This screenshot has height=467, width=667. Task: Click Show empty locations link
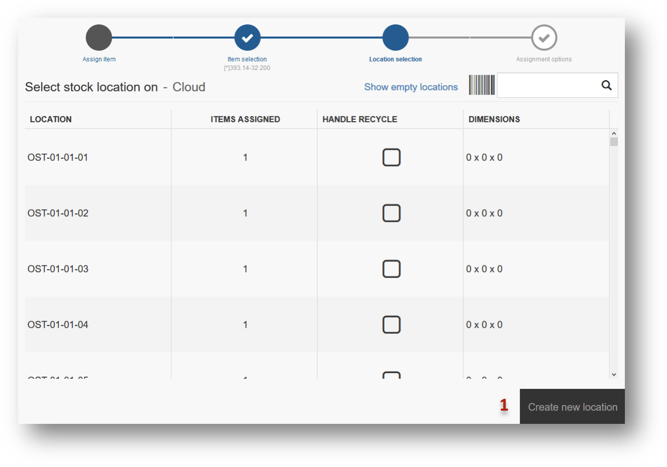click(411, 87)
